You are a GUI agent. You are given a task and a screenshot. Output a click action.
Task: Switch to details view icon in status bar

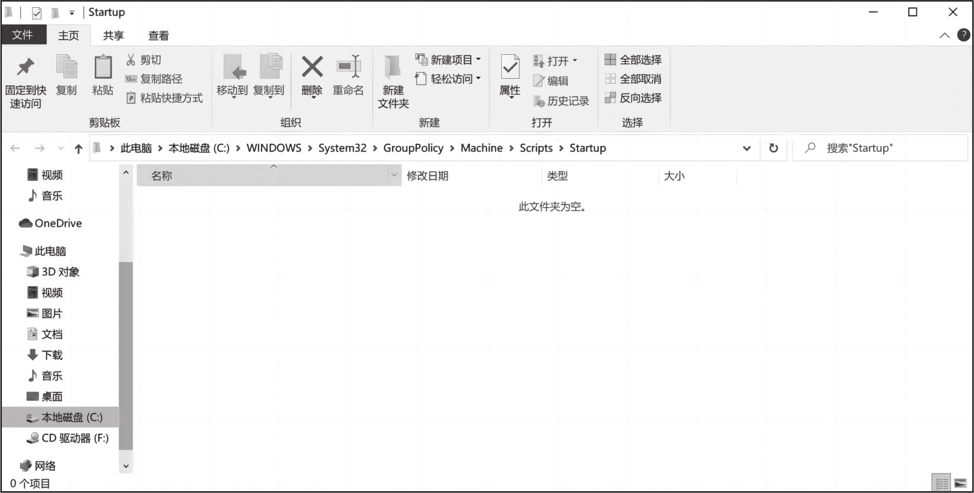coord(942,483)
